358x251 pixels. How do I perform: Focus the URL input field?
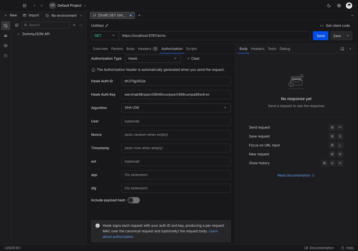(215, 36)
